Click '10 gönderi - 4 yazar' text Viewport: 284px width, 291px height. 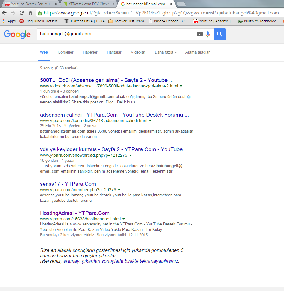click(57, 160)
